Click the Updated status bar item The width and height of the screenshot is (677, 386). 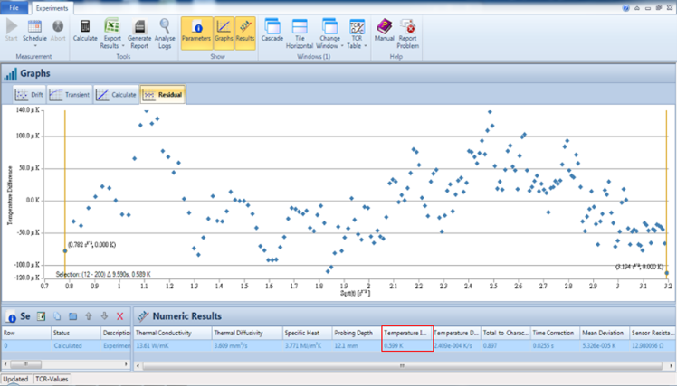(15, 379)
